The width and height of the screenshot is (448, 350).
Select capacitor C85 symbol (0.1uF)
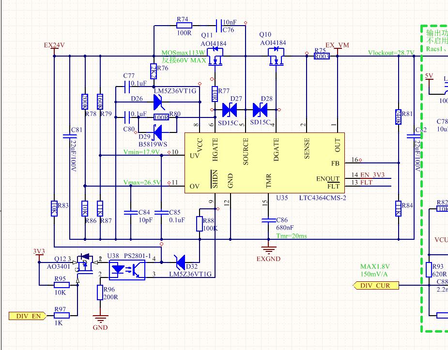pos(161,213)
